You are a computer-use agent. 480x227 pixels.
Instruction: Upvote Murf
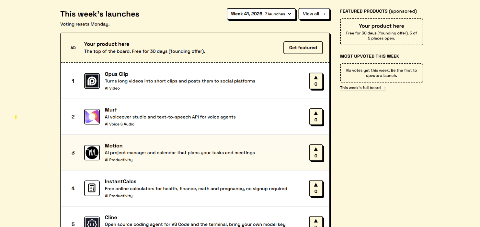(316, 117)
